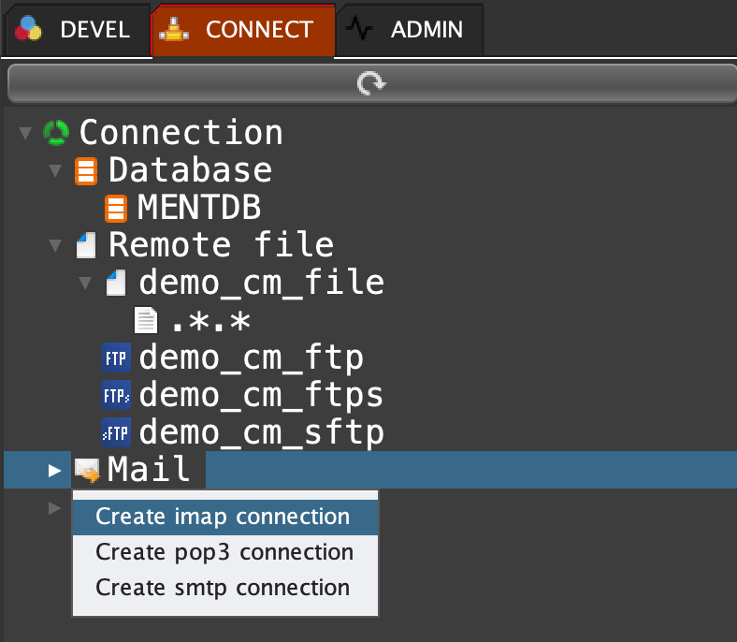This screenshot has width=737, height=642.
Task: Click the green Connection root icon
Action: (56, 133)
